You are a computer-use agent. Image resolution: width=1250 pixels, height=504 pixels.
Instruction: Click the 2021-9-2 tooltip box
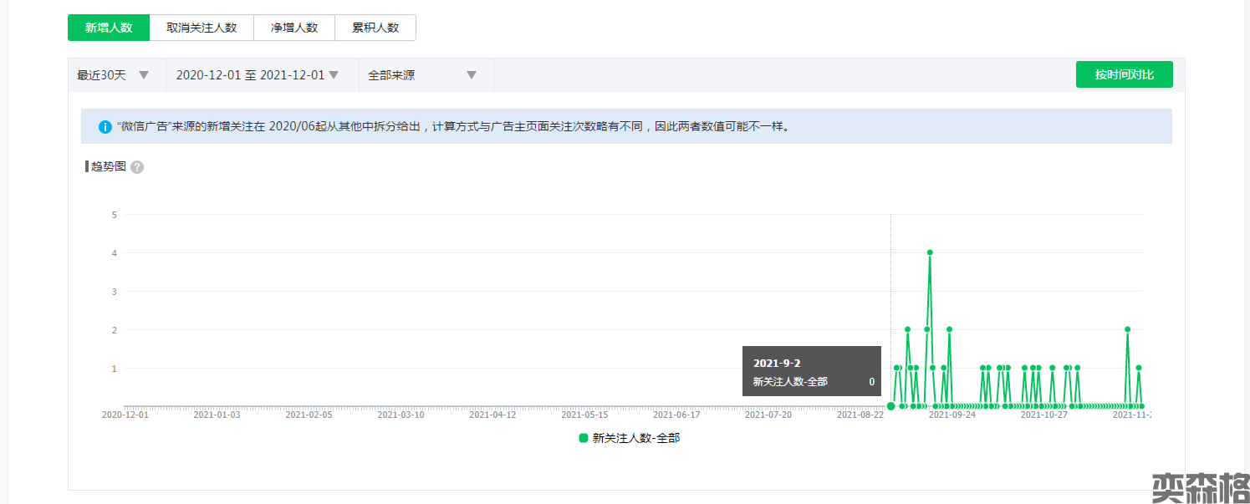tap(811, 371)
